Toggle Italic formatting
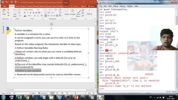Viewport: 178px width, 100px height. coord(28,13)
